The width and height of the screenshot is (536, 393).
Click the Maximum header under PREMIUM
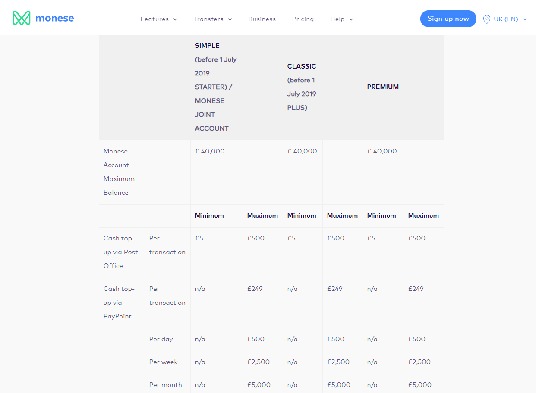tap(423, 215)
